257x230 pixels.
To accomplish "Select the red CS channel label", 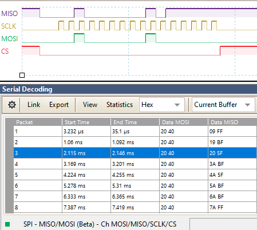I will click(5, 51).
